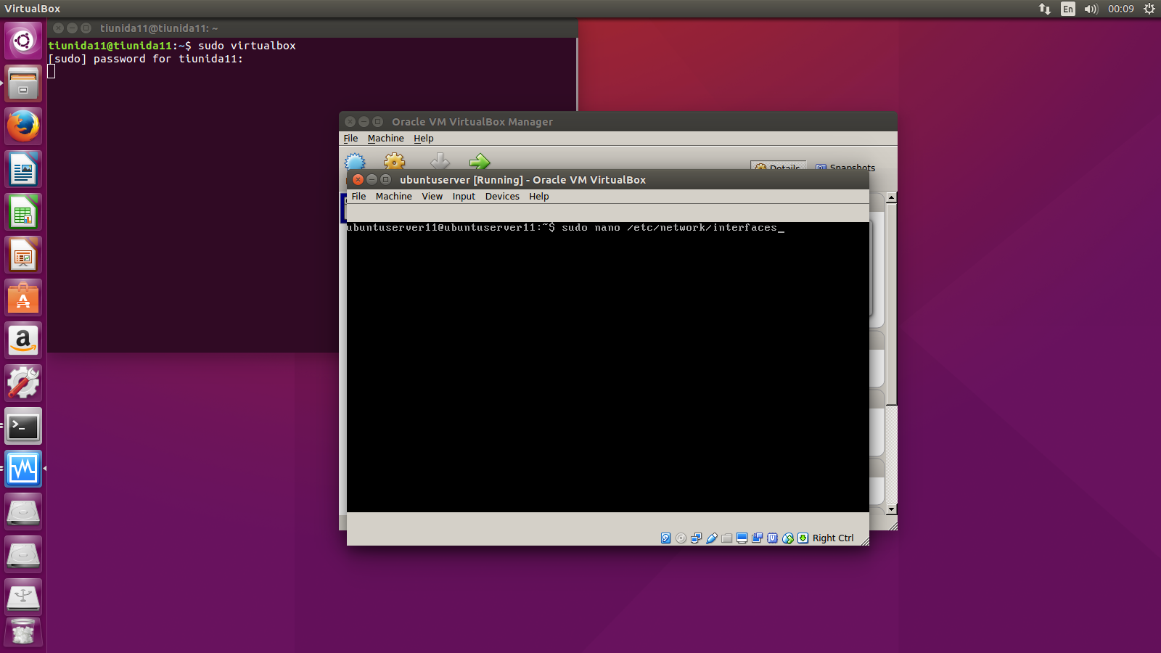1161x653 pixels.
Task: Open the Terminal from the Ubuntu launcher
Action: (23, 427)
